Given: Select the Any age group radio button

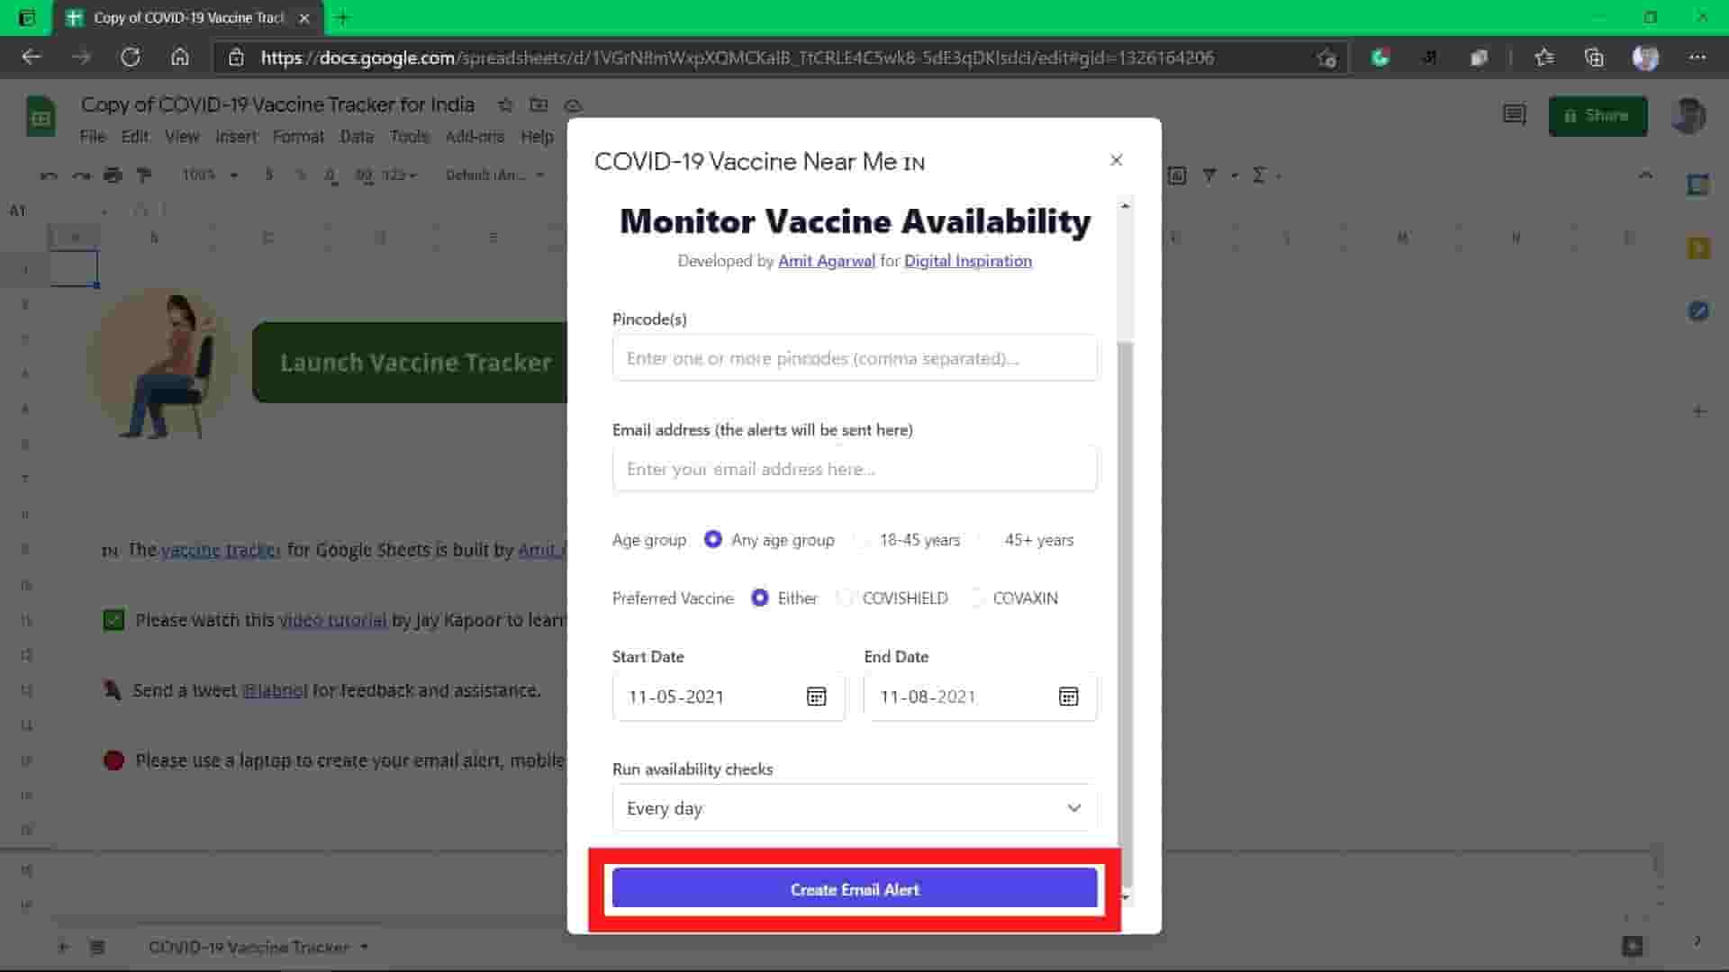Looking at the screenshot, I should click(713, 539).
